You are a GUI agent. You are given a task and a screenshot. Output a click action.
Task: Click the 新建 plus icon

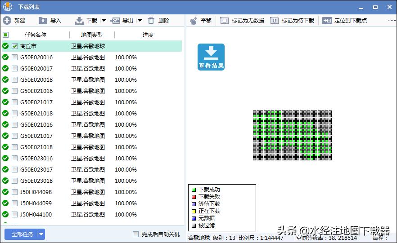click(x=7, y=21)
